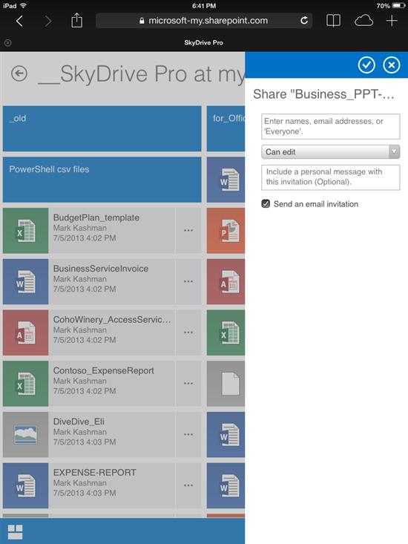Image resolution: width=408 pixels, height=544 pixels.
Task: Open the for_Offi folder tile
Action: coord(226,128)
